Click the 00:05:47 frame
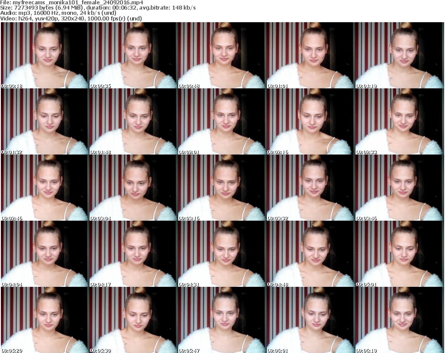This screenshot has width=445, height=353. pos(222,320)
